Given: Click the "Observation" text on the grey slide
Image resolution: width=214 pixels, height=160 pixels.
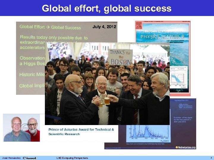Looking at the screenshot, I should (x=32, y=58).
